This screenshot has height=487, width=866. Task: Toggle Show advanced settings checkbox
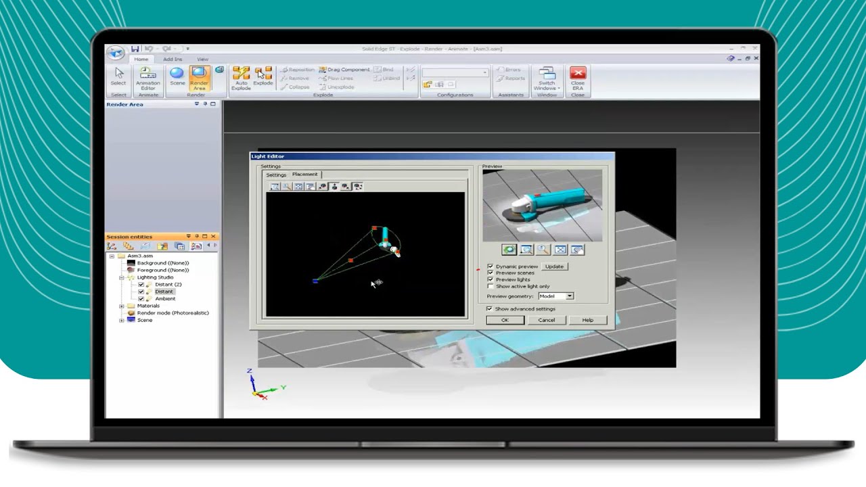(x=489, y=308)
